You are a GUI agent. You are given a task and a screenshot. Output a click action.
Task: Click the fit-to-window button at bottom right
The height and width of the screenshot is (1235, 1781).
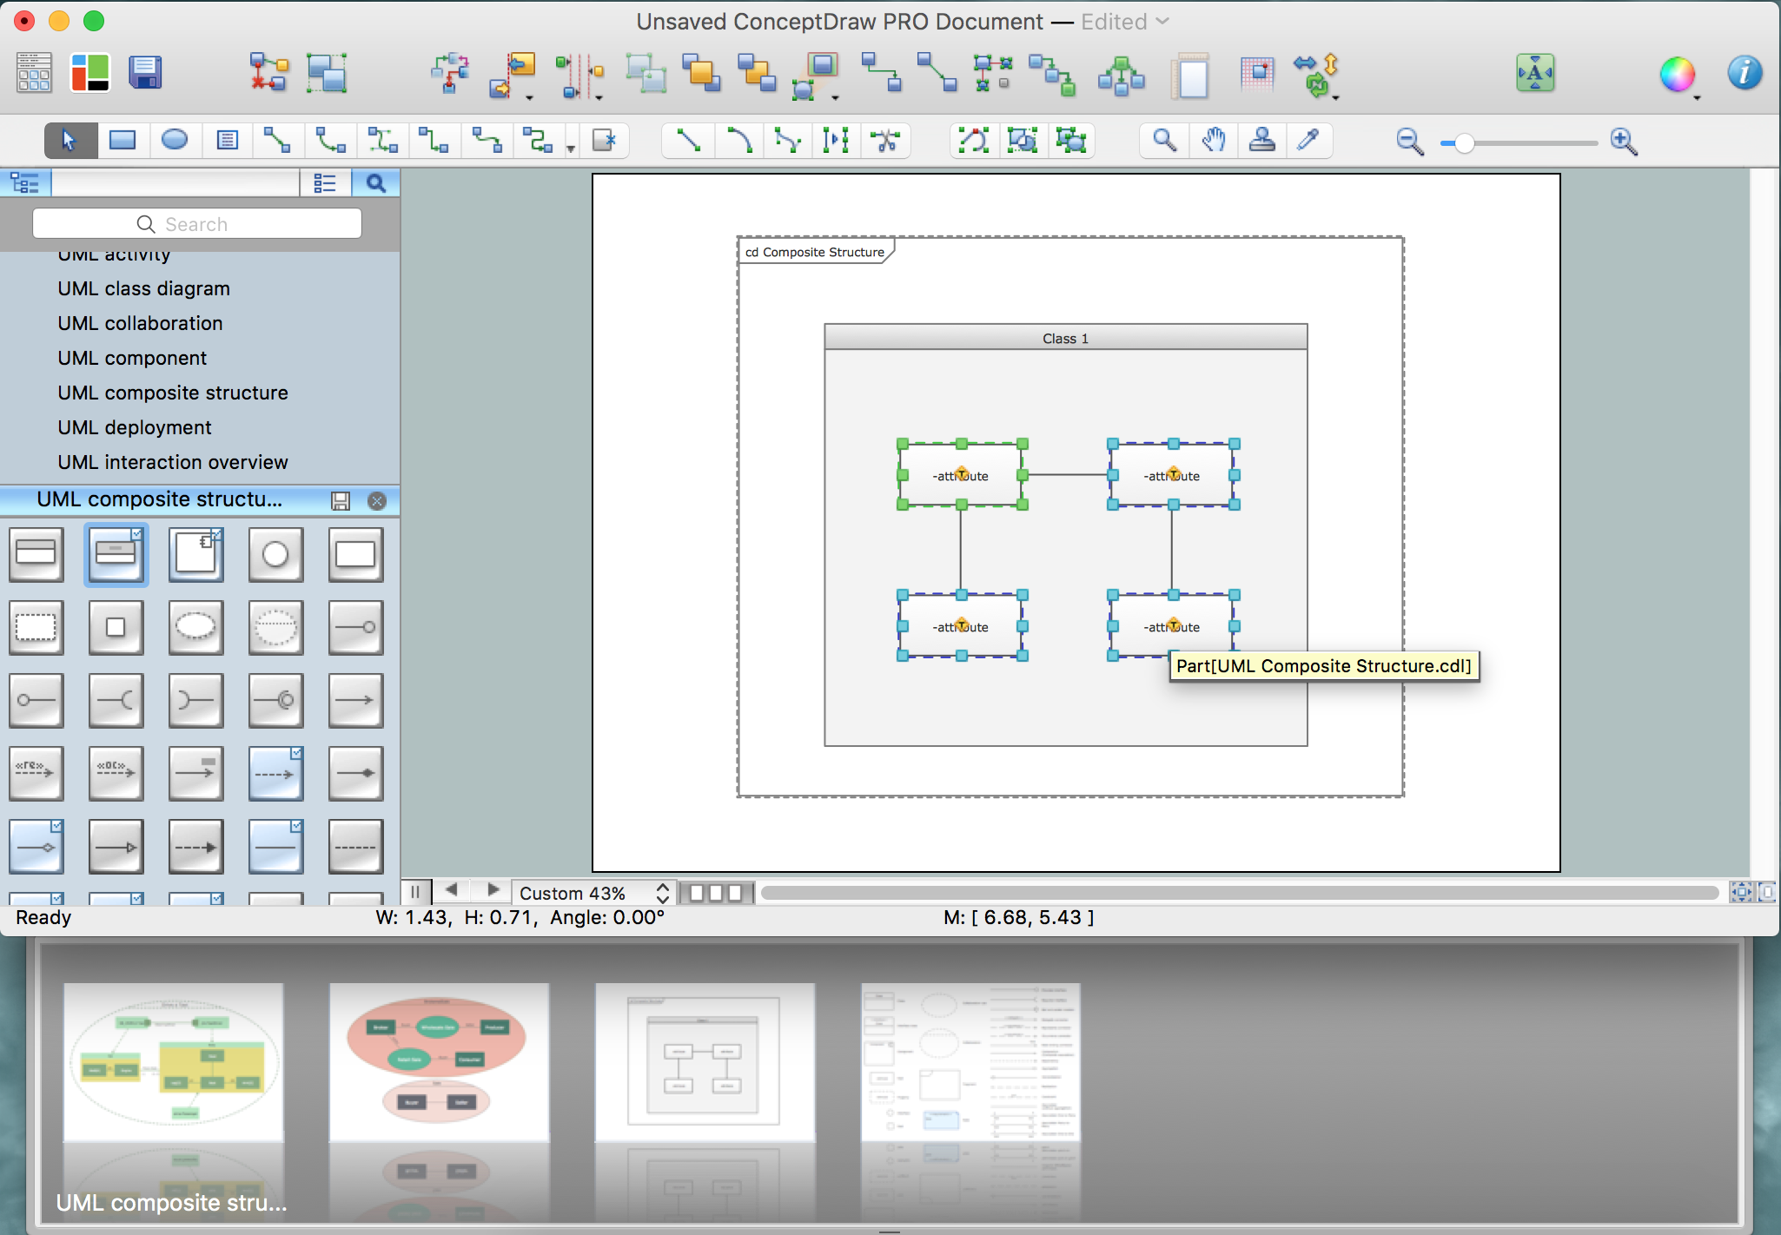[1741, 892]
